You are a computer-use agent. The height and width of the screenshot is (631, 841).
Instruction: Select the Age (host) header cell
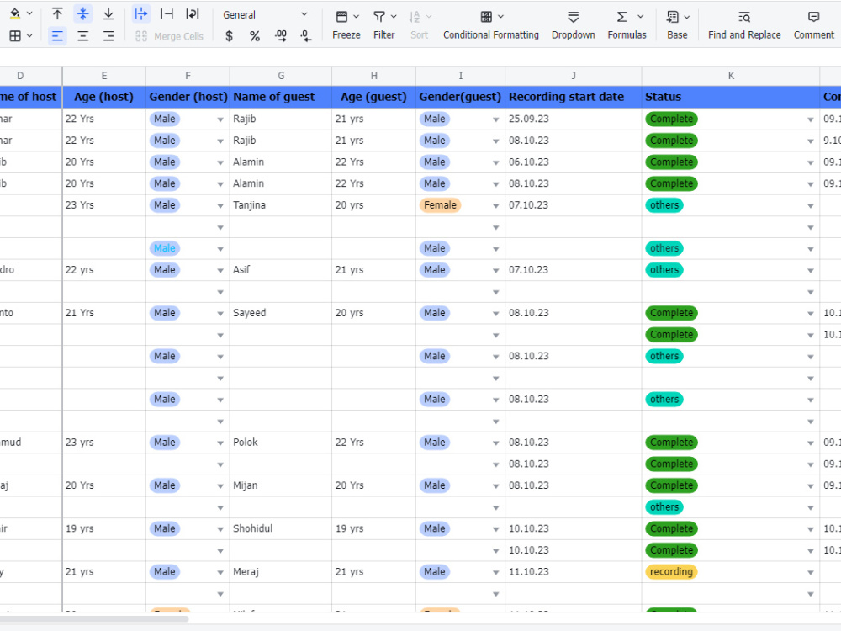(104, 97)
